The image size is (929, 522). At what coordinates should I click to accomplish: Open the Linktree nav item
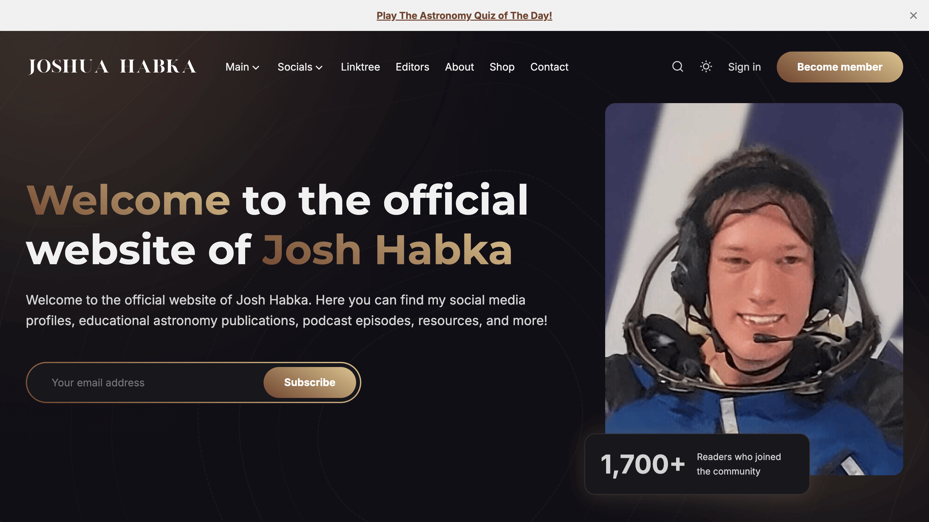point(360,67)
